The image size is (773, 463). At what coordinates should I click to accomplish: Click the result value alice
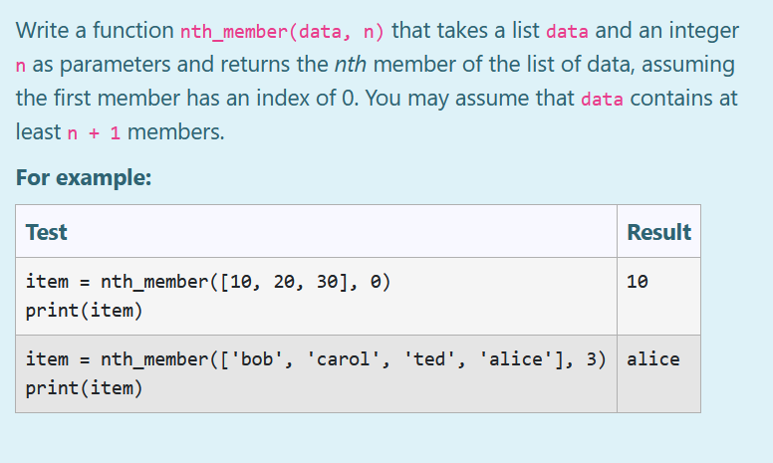click(x=653, y=359)
